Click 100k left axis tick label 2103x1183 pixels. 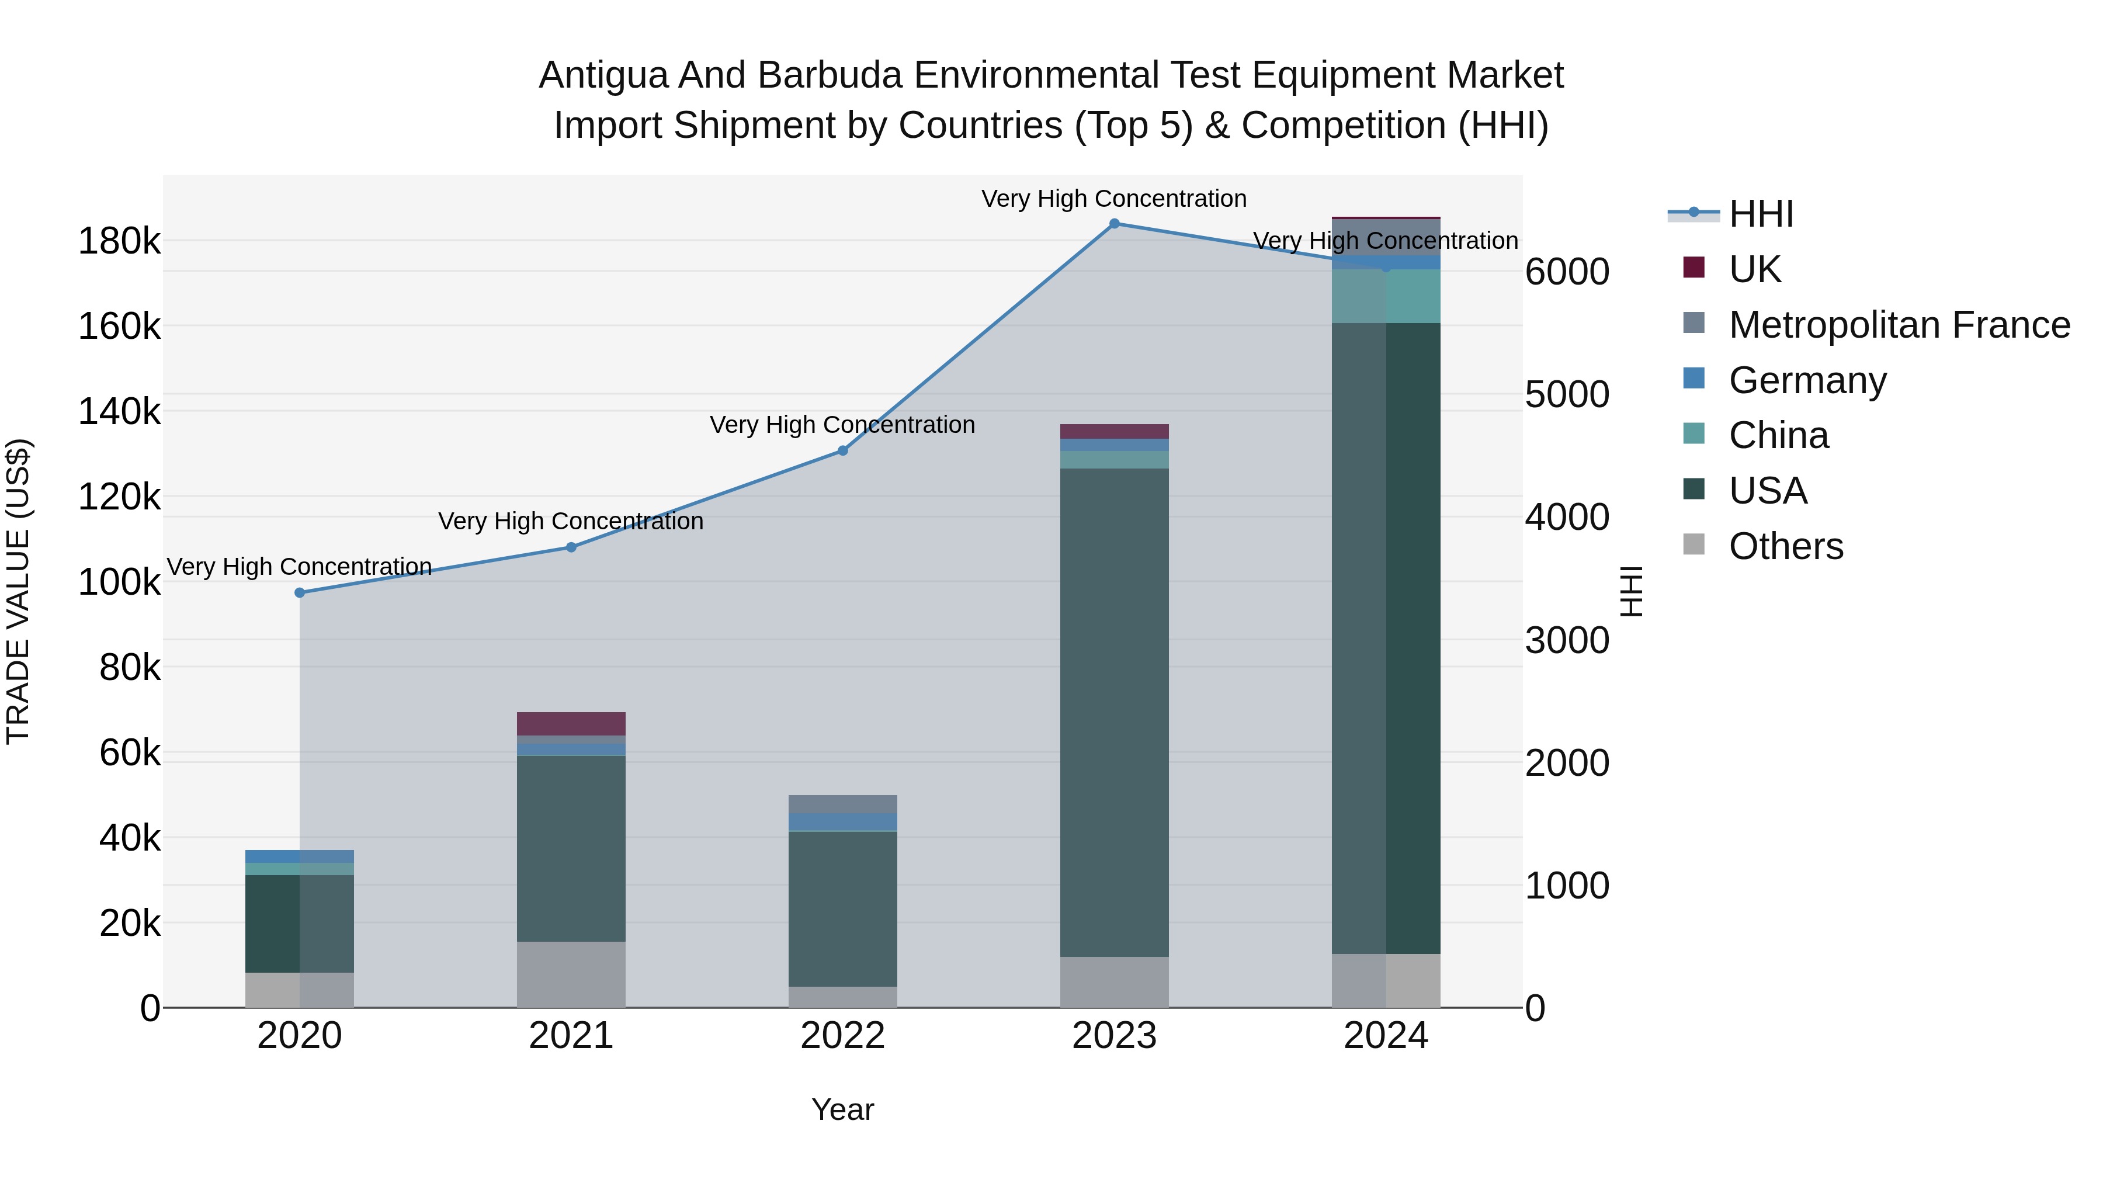pos(120,582)
